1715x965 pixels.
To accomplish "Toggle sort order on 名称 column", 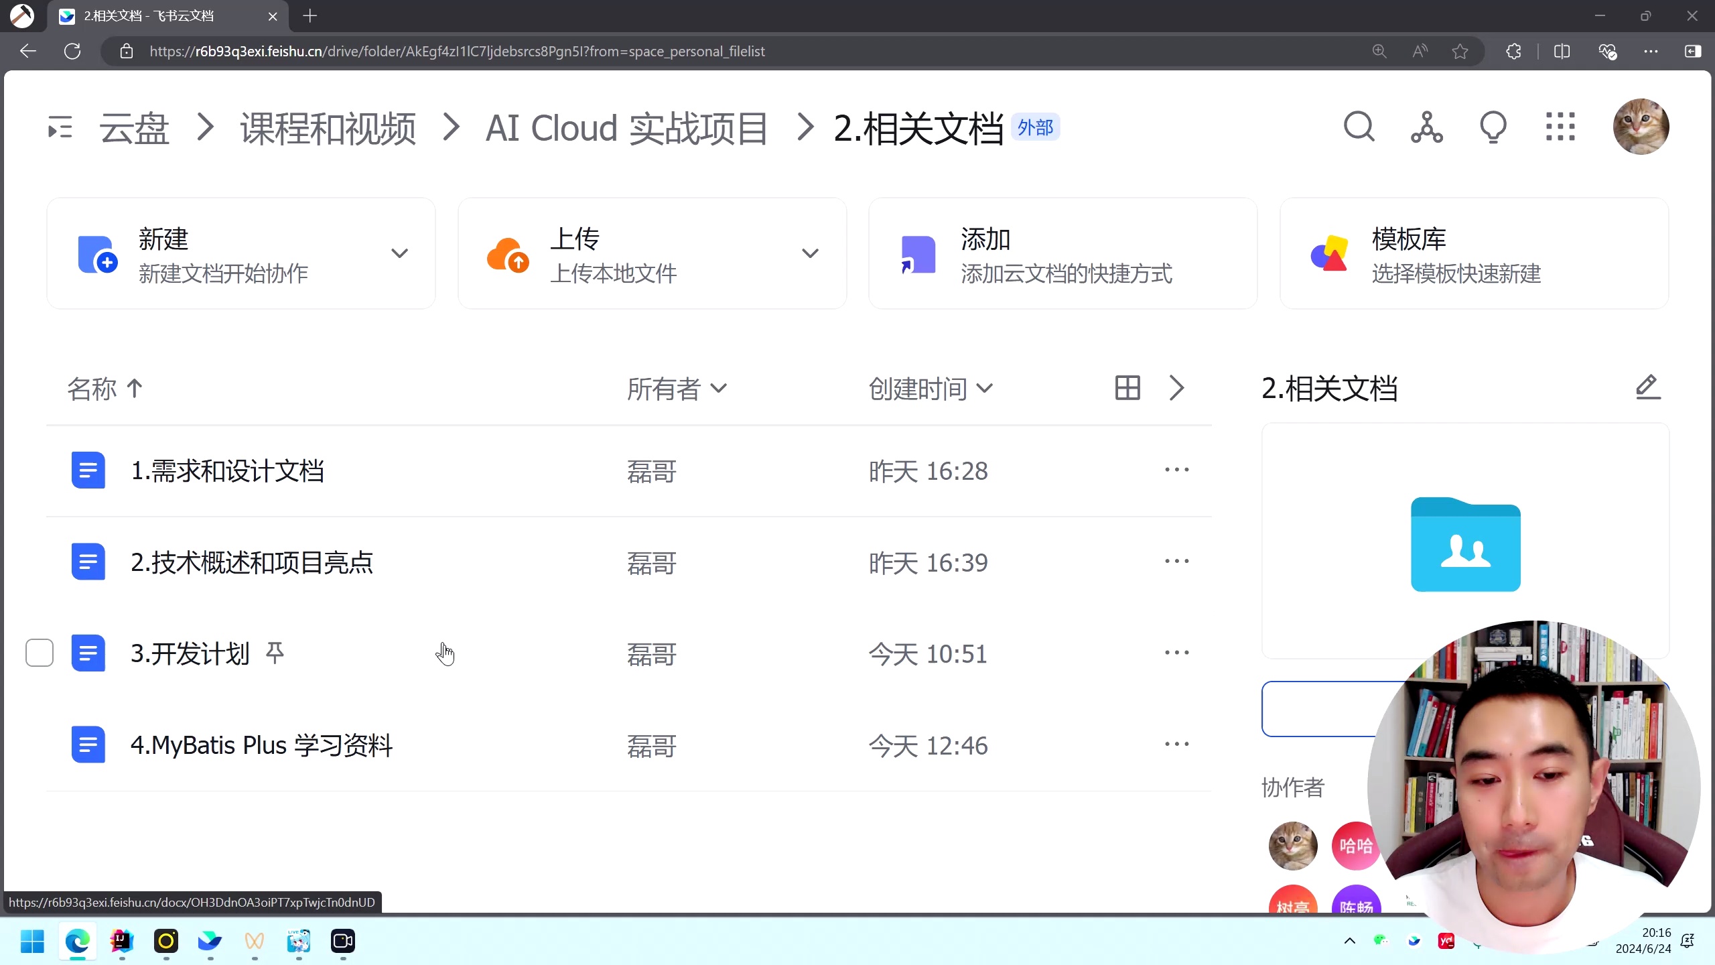I will point(104,389).
